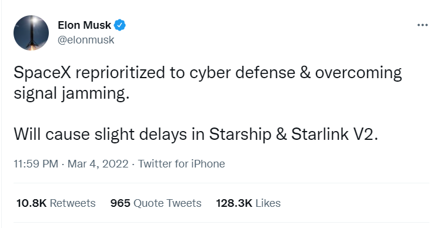Screen dimensions: 440x228
Task: Click the word 'overcoming' in the tweet
Action: pyautogui.click(x=358, y=73)
